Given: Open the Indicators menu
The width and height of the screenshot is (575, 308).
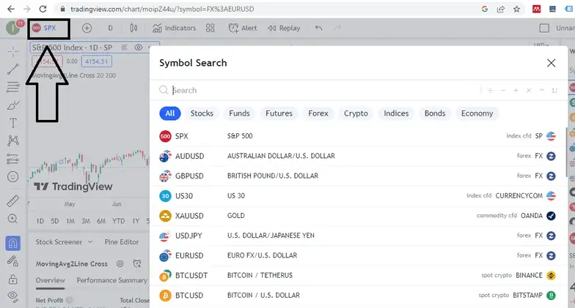Looking at the screenshot, I should coord(175,28).
